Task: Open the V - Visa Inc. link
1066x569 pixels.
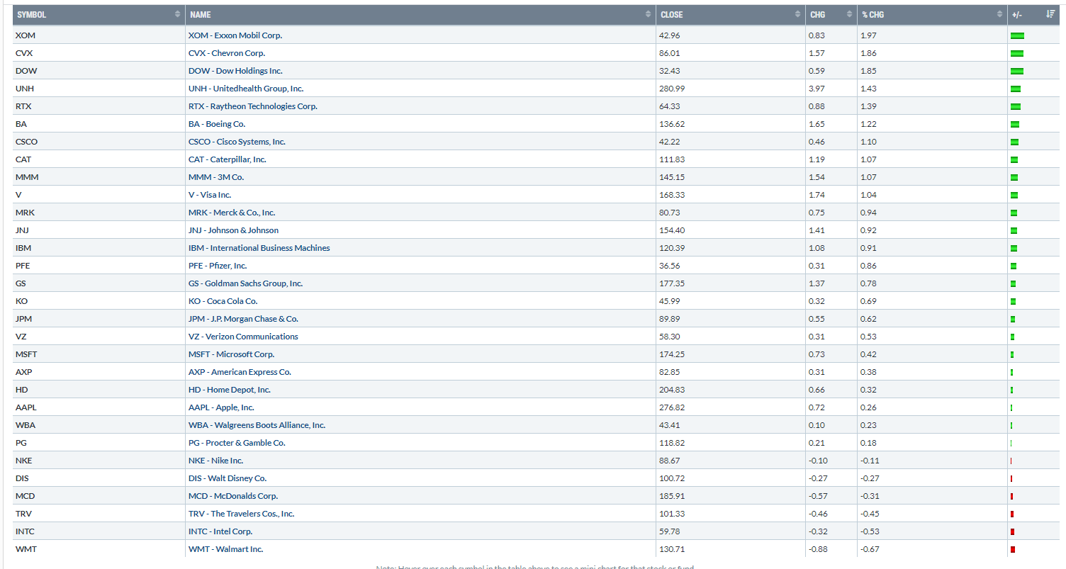Action: tap(210, 195)
